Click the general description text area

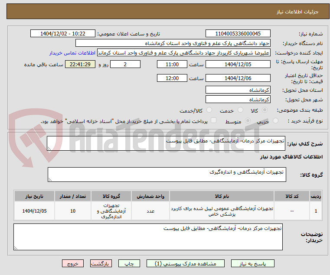tap(166, 143)
